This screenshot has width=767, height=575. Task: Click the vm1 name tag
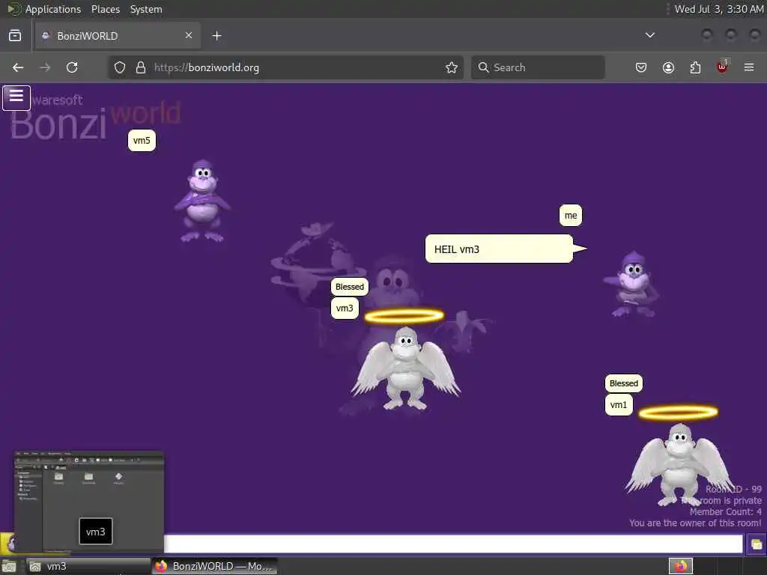(619, 405)
